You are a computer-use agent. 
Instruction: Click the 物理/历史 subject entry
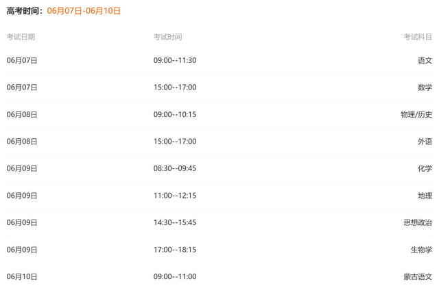coord(416,114)
